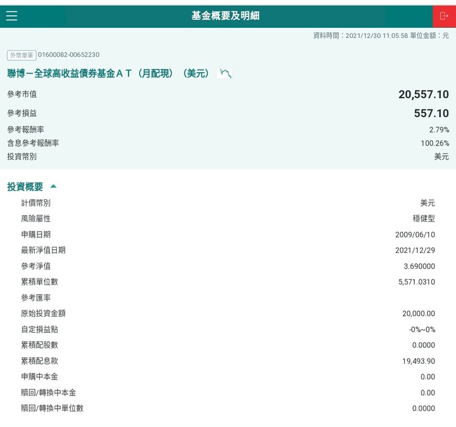Click the 申購日期 value 2009/06/10

click(415, 235)
